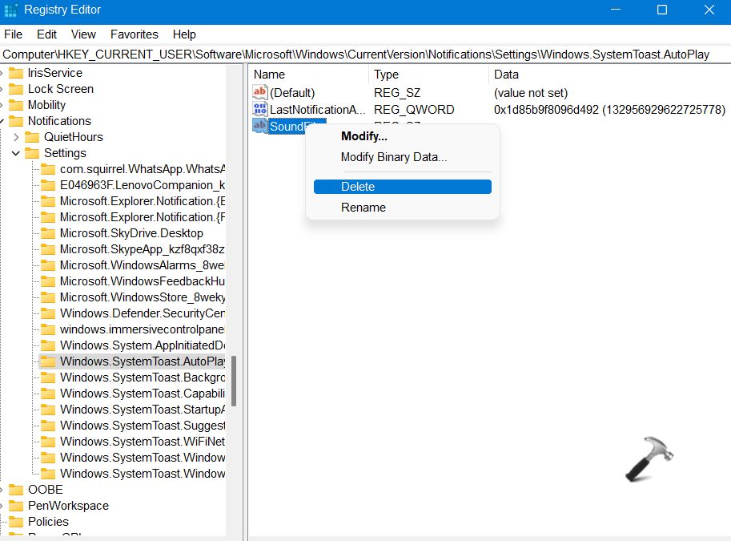
Task: Open the Favorites menu
Action: coord(134,34)
